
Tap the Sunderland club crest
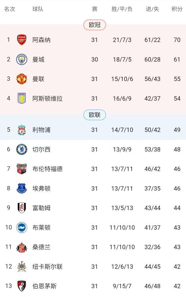pyautogui.click(x=22, y=247)
